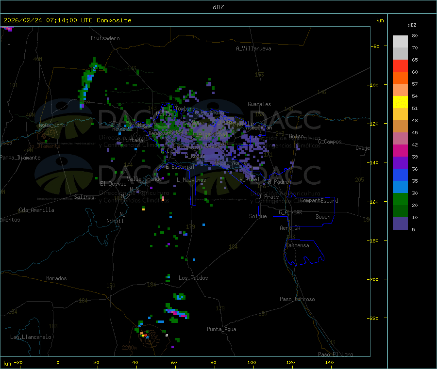Click the 'Punta_Agua' place label
The image size is (437, 369).
[221, 330]
